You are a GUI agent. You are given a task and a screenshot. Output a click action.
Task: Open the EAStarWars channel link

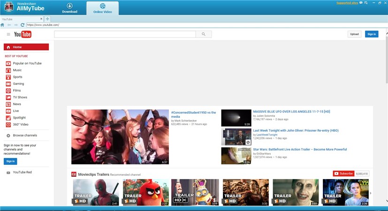click(264, 154)
